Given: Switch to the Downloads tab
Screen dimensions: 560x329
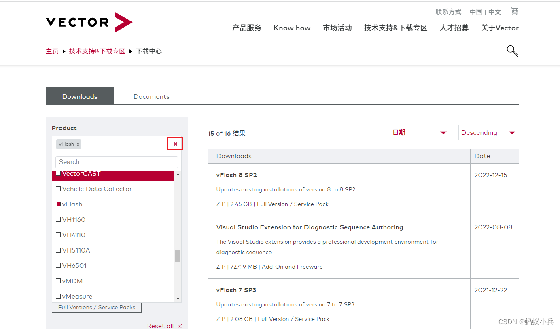Looking at the screenshot, I should 80,96.
